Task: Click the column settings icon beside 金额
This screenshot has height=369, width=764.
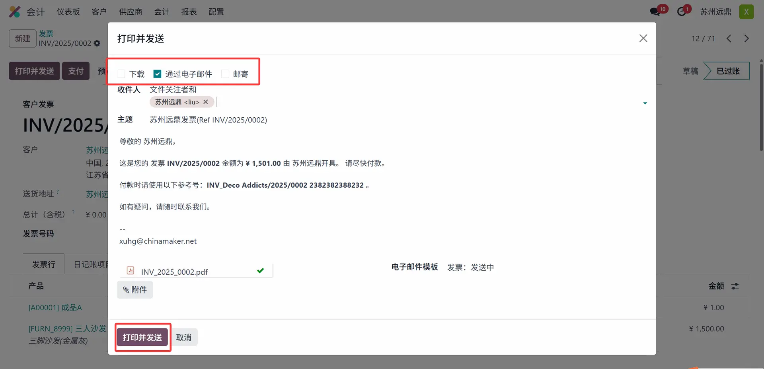Action: [x=735, y=286]
